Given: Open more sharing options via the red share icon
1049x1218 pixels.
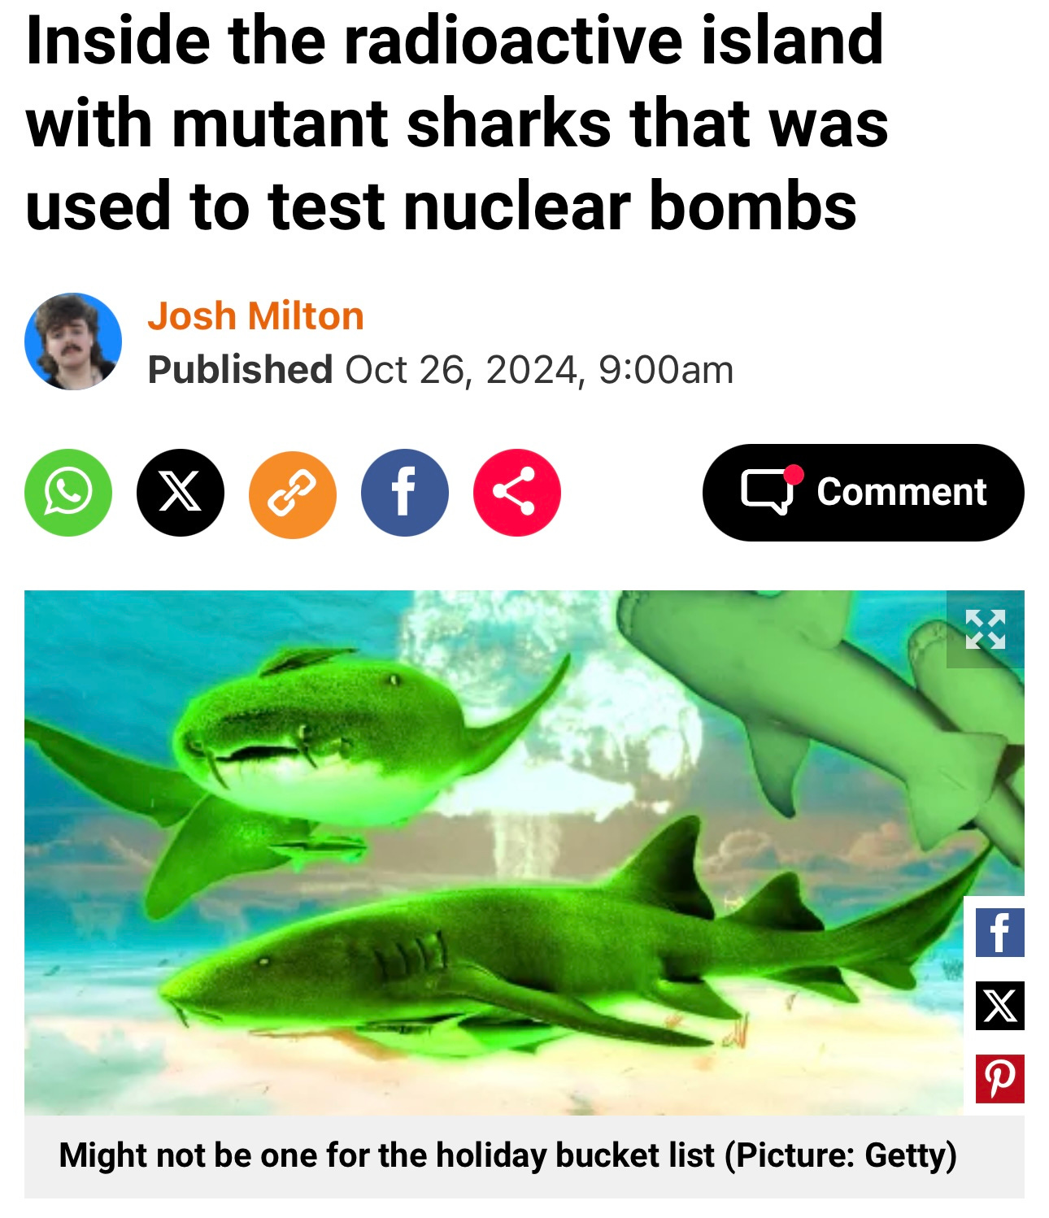Looking at the screenshot, I should click(x=517, y=493).
